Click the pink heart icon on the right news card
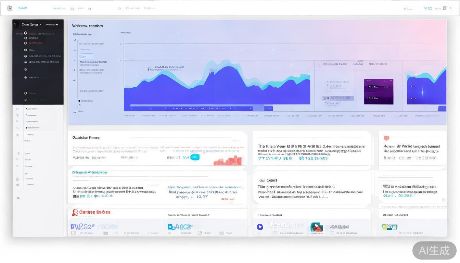460x263 pixels. [386, 138]
